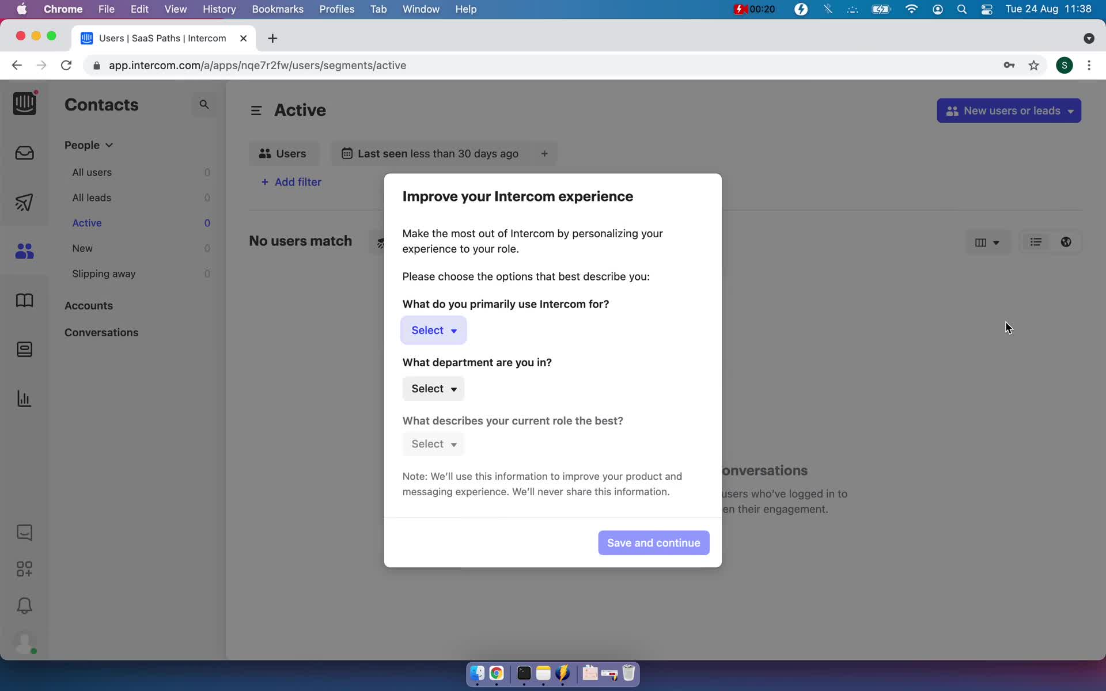Screen dimensions: 1106x691
Task: Select the Outbound campaigns icon
Action: tap(24, 202)
